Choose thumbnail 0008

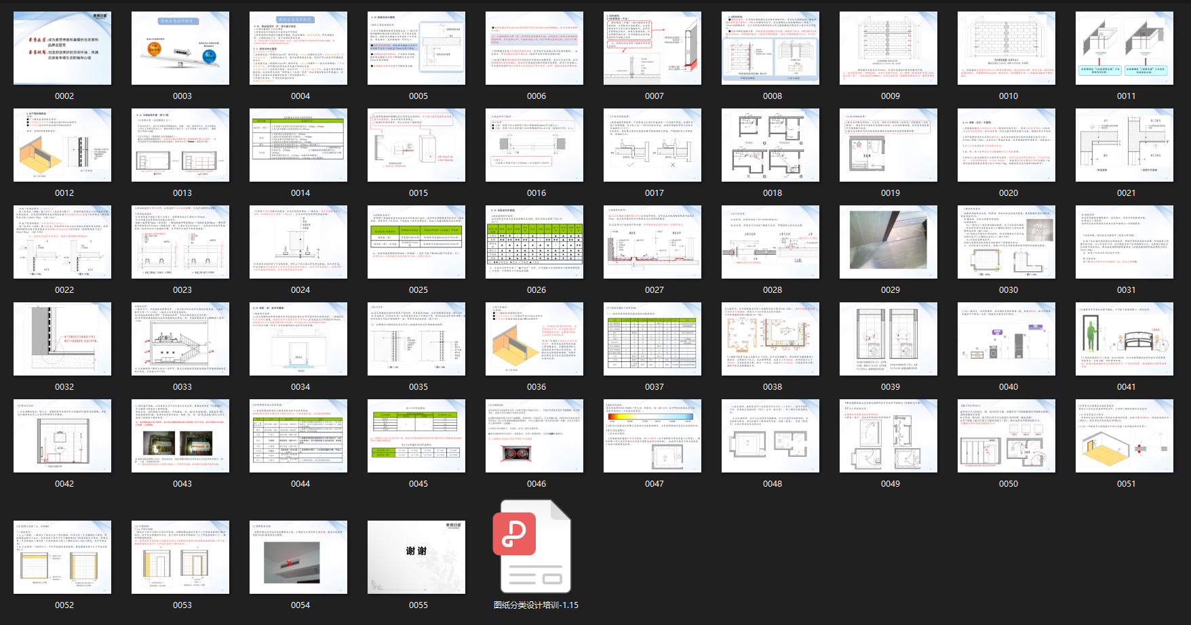770,48
